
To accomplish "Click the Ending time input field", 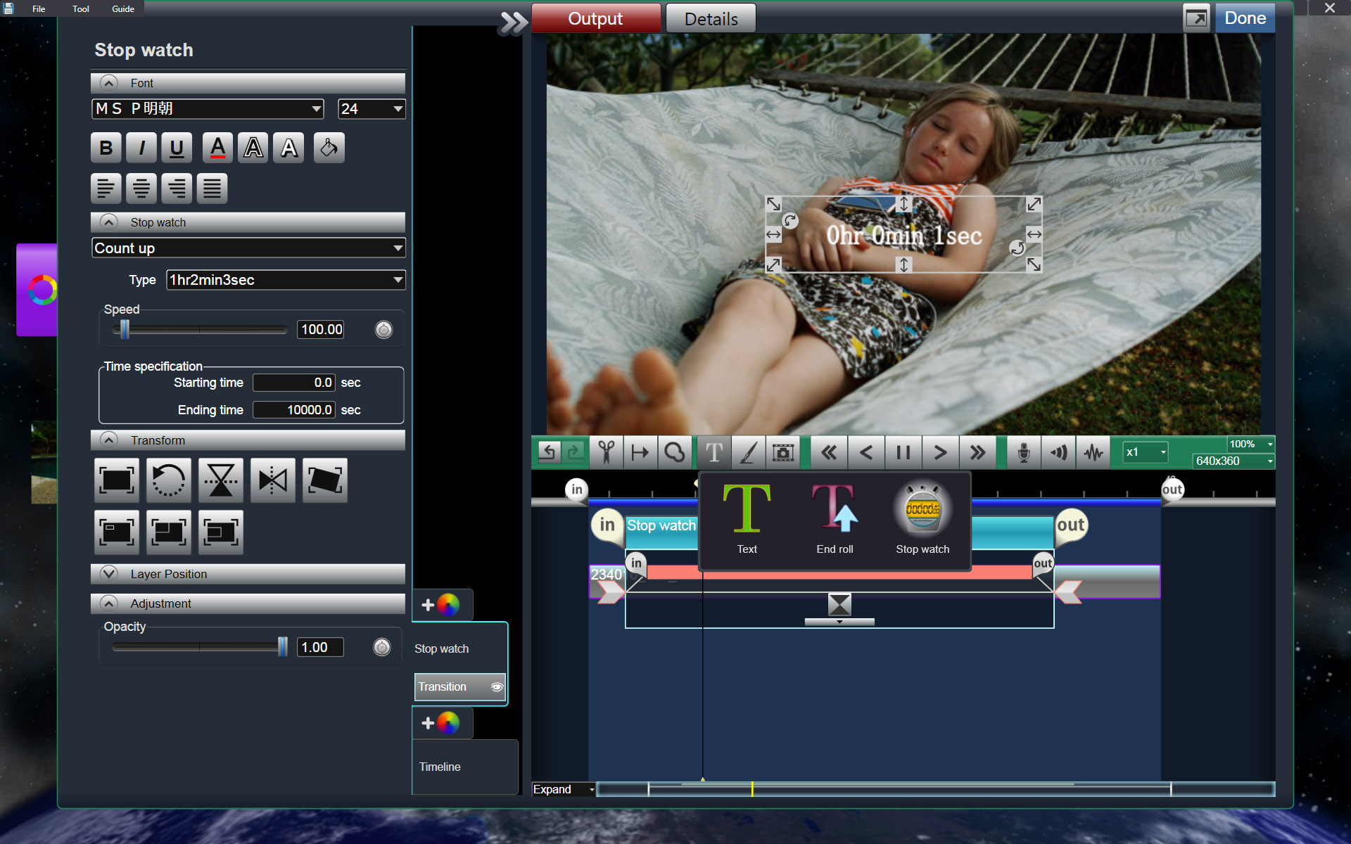I will click(294, 410).
